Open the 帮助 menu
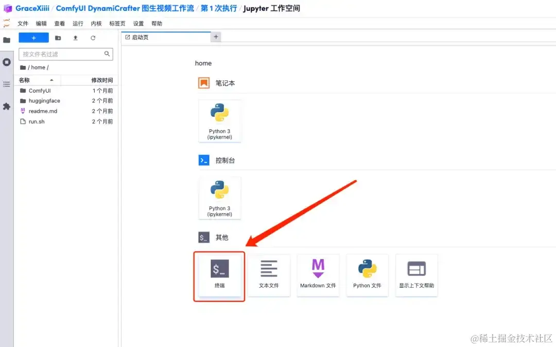Viewport: 556px width, 347px height. (157, 23)
